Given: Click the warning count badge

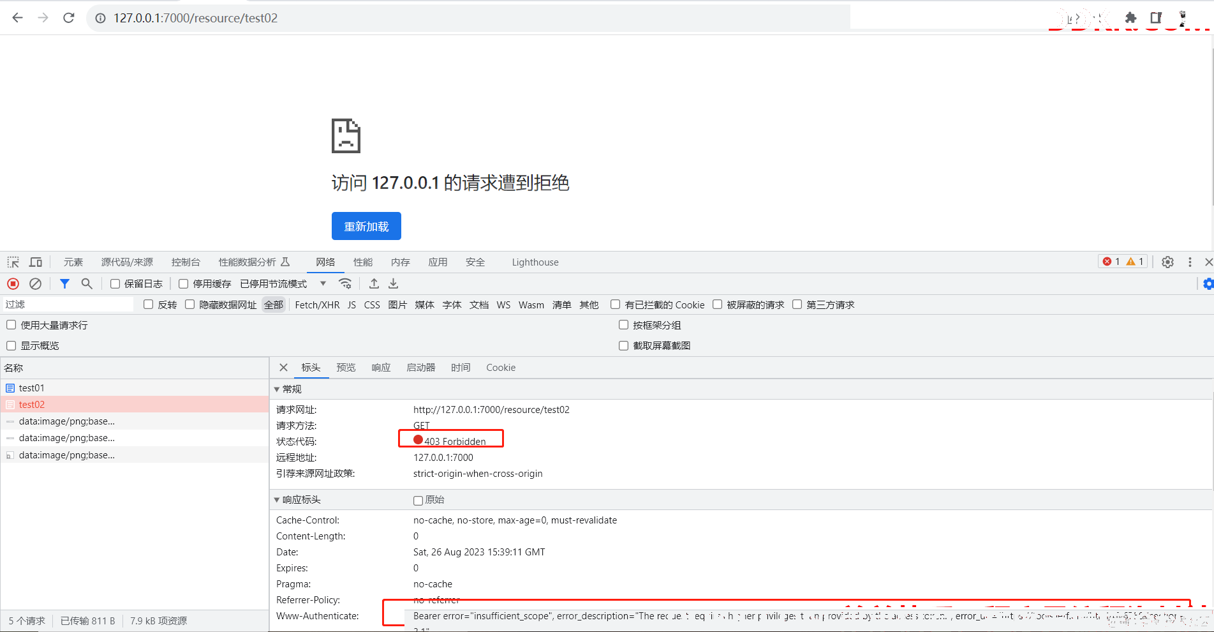Looking at the screenshot, I should pos(1135,262).
